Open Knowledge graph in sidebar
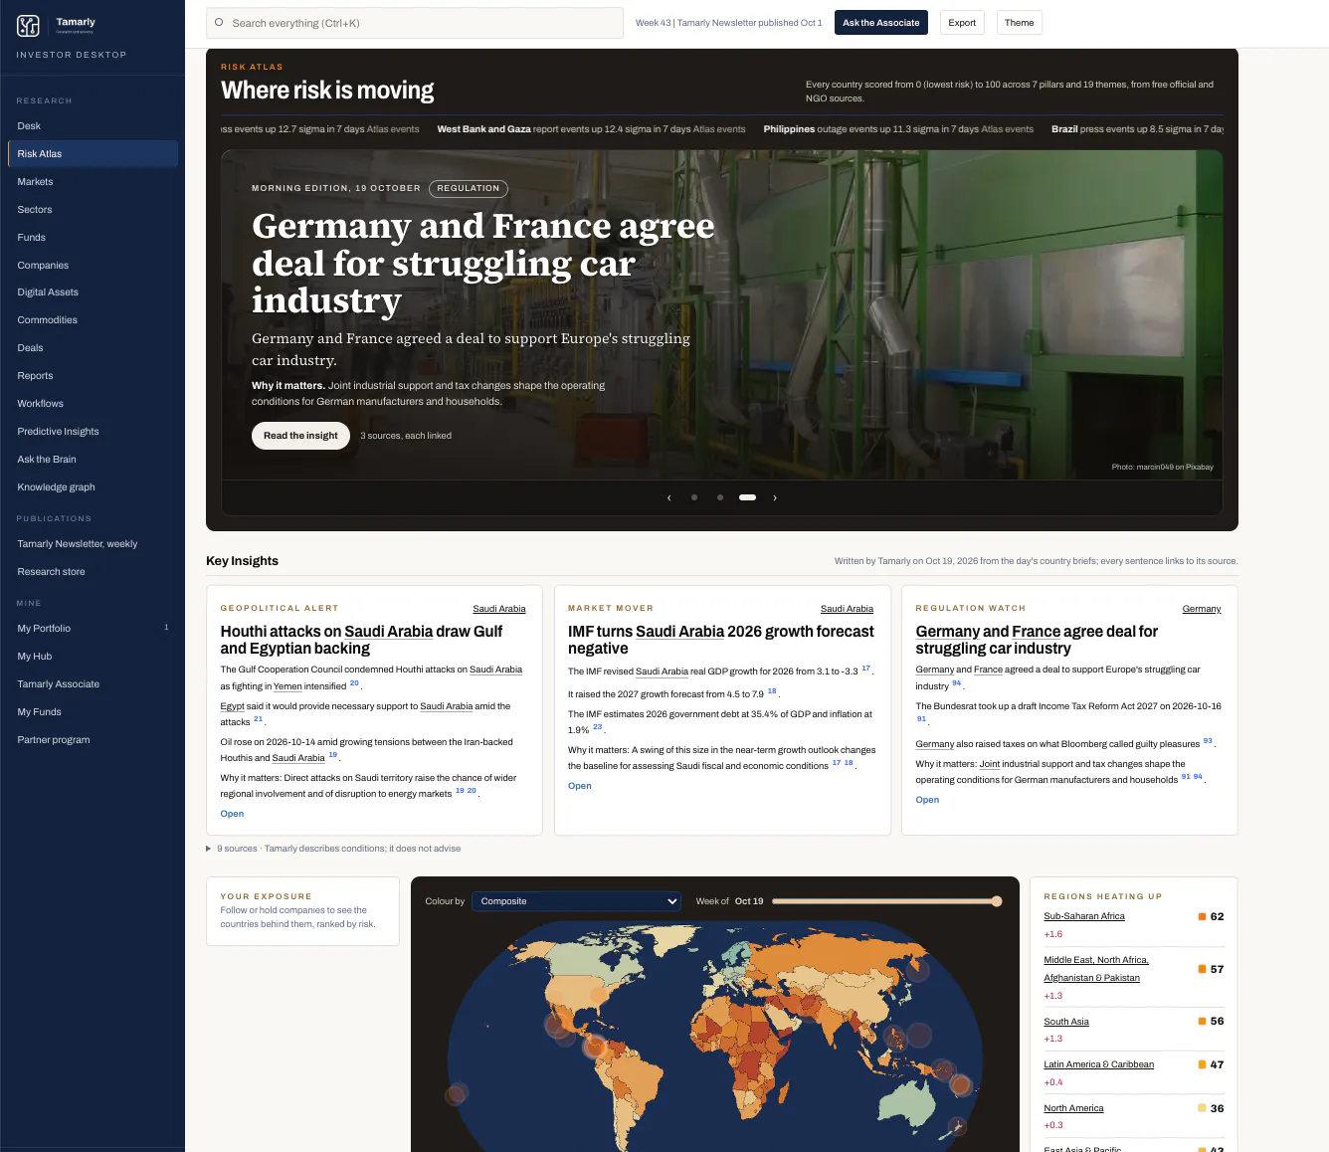The height and width of the screenshot is (1152, 1329). click(x=93, y=487)
